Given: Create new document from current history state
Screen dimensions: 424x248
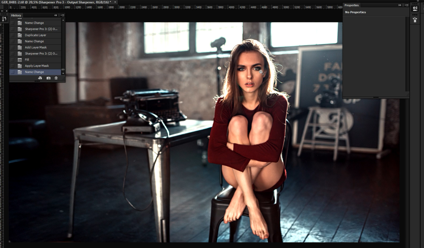Looking at the screenshot, I should coord(40,78).
